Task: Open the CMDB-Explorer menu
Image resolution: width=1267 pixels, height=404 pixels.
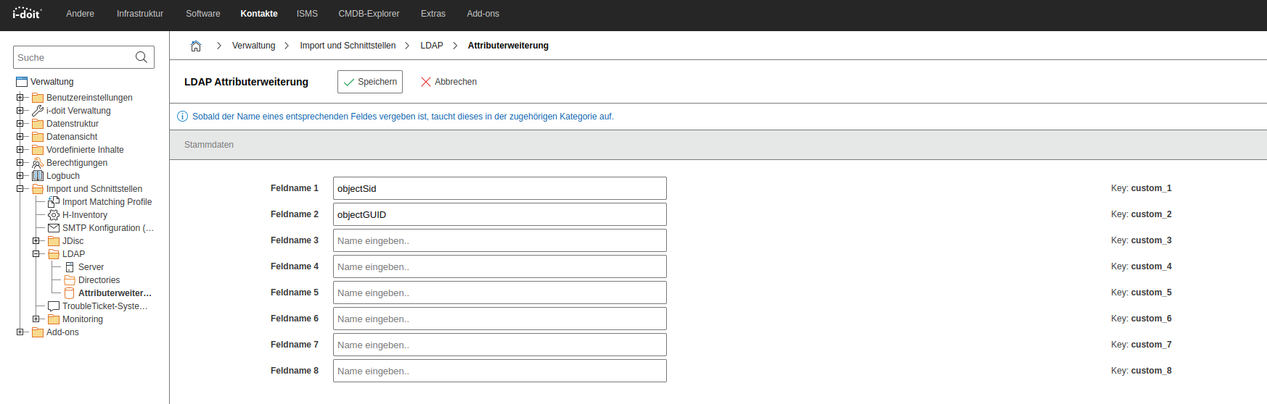Action: (369, 14)
